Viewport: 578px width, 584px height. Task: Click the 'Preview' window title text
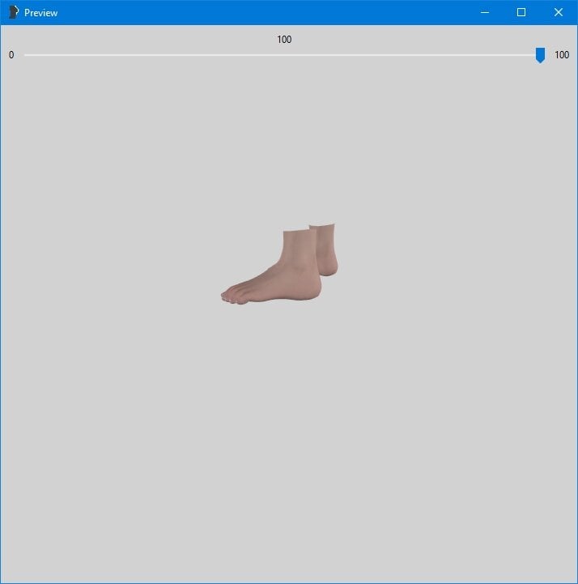(41, 13)
